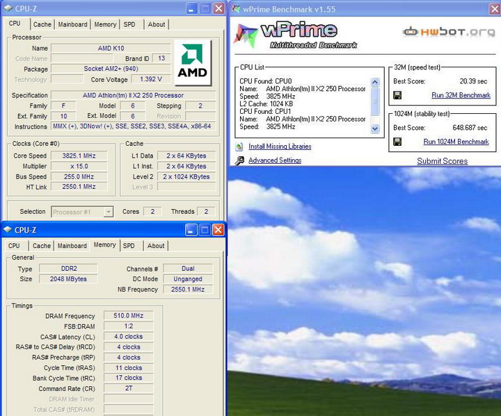Switch to CPU tab in lower CPU-Z

pyautogui.click(x=14, y=246)
